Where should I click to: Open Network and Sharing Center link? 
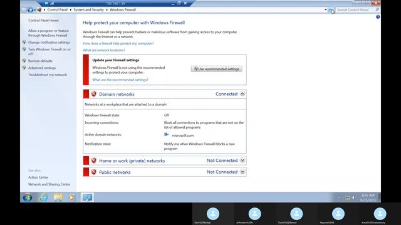(49, 184)
